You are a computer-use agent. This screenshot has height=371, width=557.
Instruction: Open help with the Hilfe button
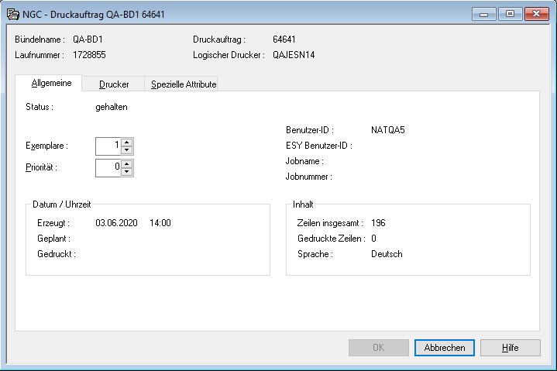[x=510, y=348]
